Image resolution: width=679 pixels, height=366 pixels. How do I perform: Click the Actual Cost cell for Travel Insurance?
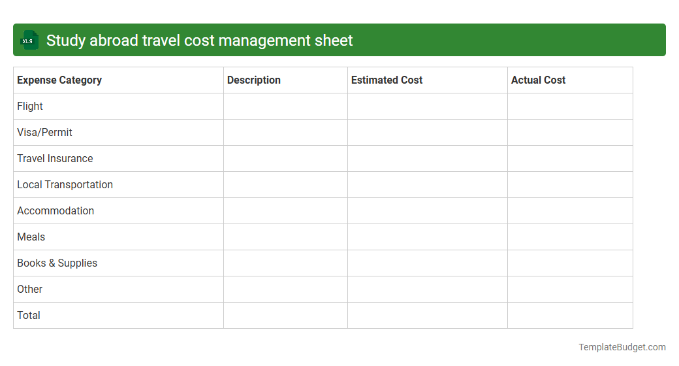click(570, 158)
